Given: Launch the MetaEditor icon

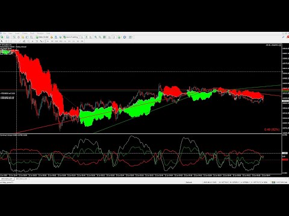Looking at the screenshot, I should 52,37.
